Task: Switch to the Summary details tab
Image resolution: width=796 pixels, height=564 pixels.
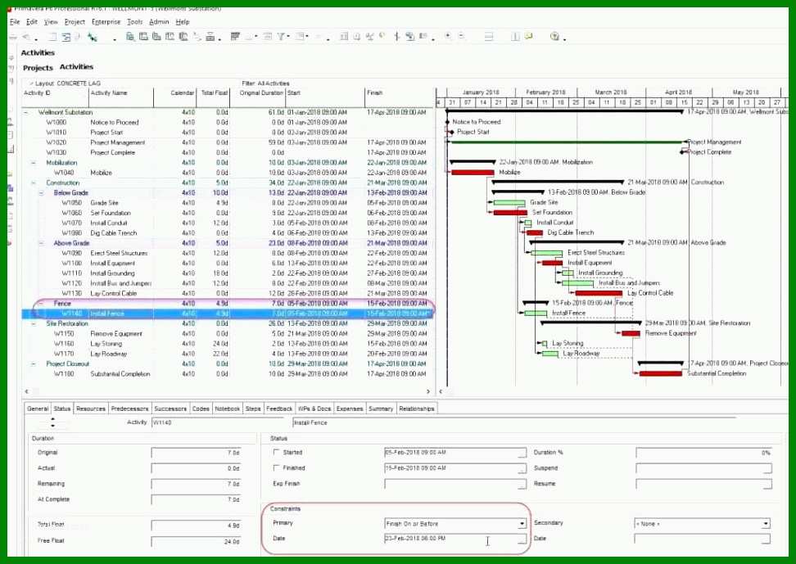Action: pyautogui.click(x=381, y=408)
